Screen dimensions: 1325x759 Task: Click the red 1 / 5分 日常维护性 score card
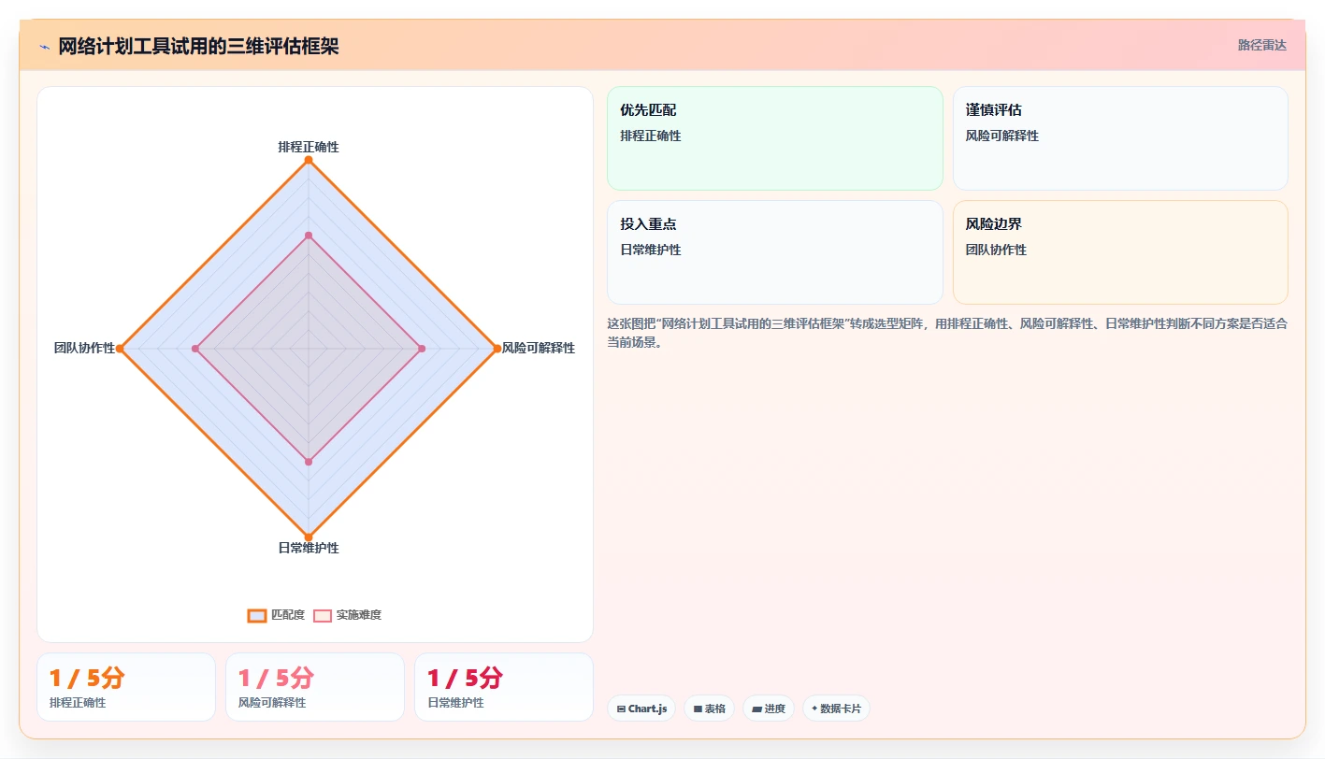504,687
